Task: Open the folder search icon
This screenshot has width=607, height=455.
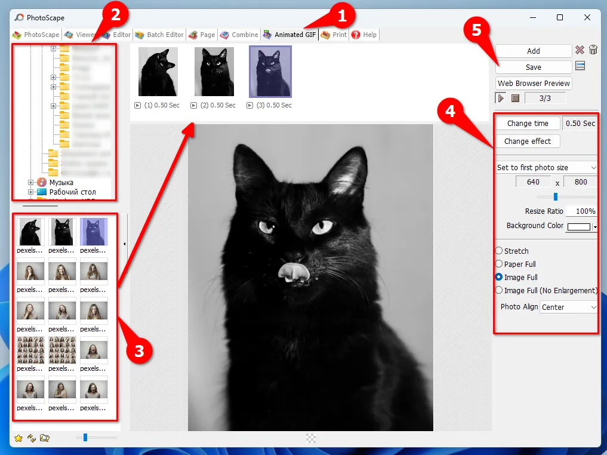Action: pyautogui.click(x=44, y=438)
